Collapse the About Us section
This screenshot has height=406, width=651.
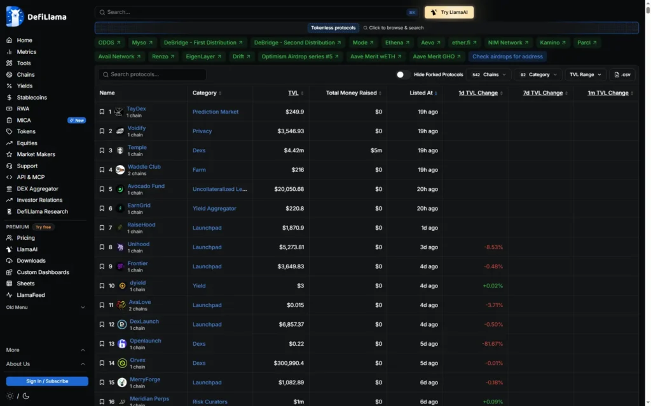click(x=46, y=364)
